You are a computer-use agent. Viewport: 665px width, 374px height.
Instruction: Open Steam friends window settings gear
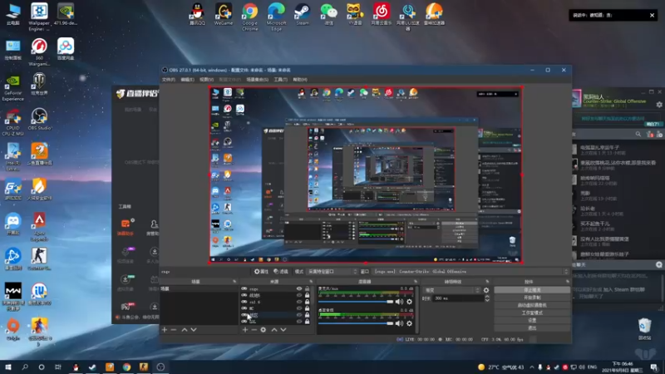659,105
